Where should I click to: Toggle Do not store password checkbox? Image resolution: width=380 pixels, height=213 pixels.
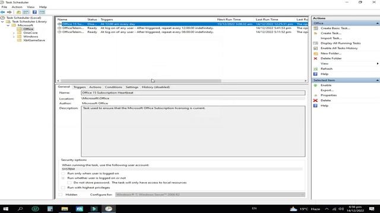[x=69, y=183]
